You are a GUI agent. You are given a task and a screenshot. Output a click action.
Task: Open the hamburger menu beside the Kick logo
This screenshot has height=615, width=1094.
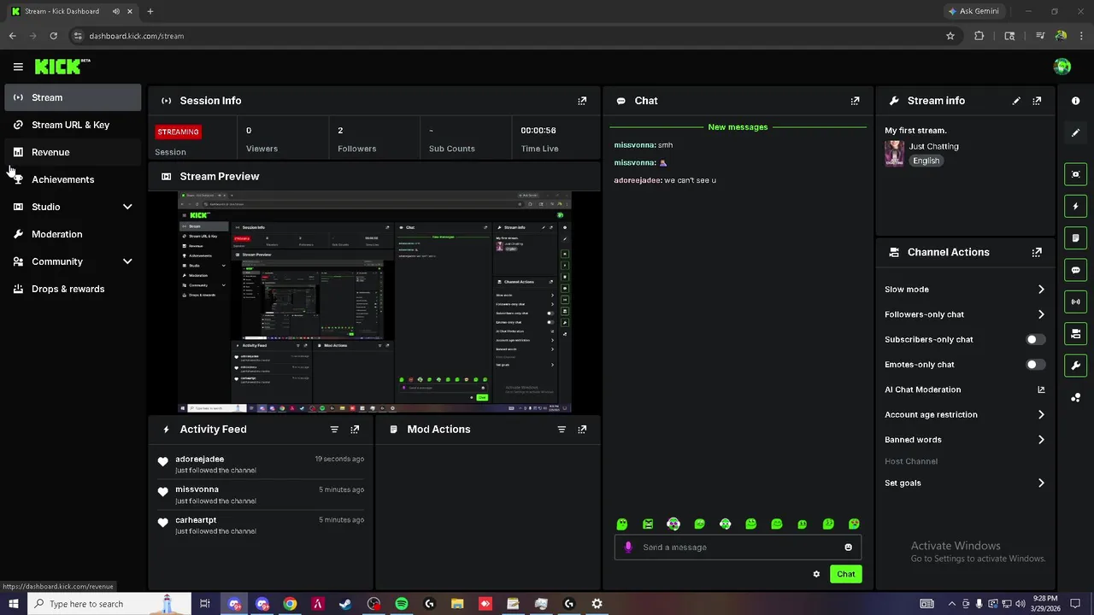pyautogui.click(x=18, y=67)
